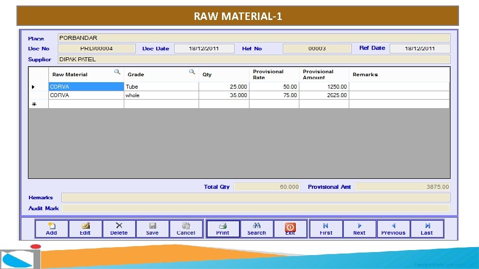Screen dimensions: 479x269
Task: Go back to the Previous record
Action: pyautogui.click(x=394, y=229)
